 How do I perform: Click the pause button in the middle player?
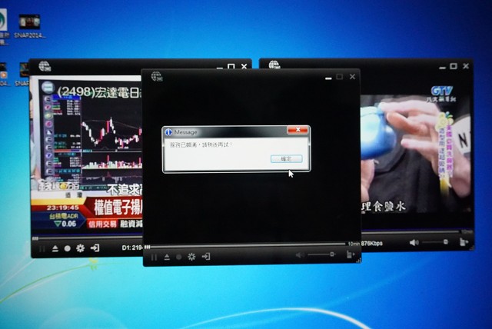(x=154, y=258)
